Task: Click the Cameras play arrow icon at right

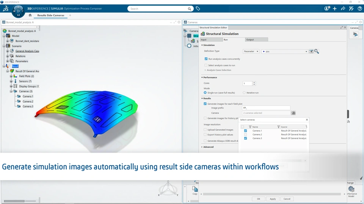Action: [x=355, y=34]
